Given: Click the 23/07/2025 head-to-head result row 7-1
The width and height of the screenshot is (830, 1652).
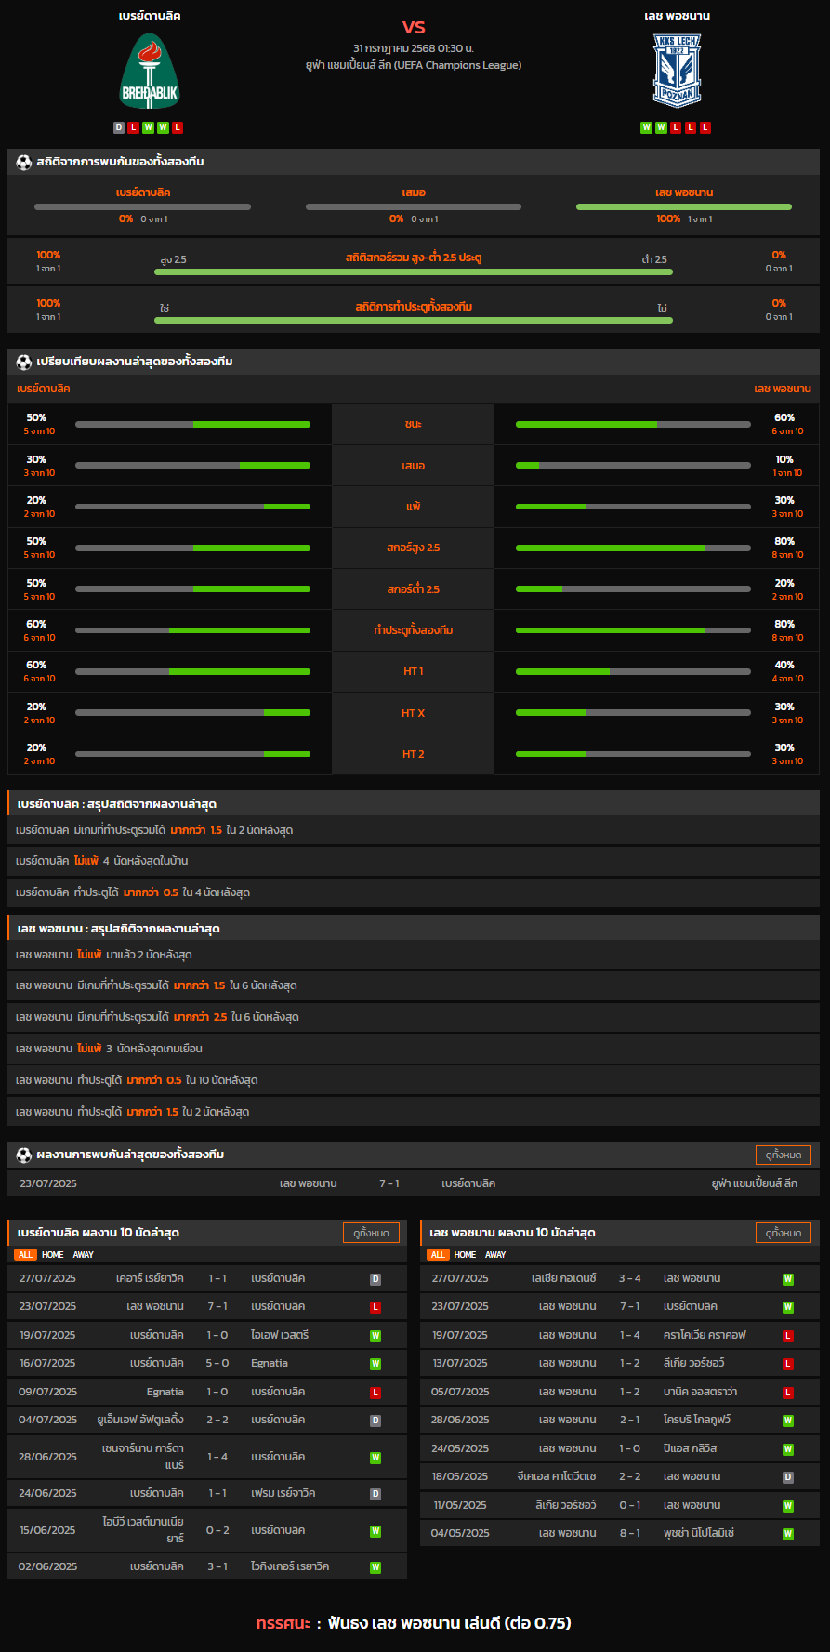Looking at the screenshot, I should point(414,1183).
